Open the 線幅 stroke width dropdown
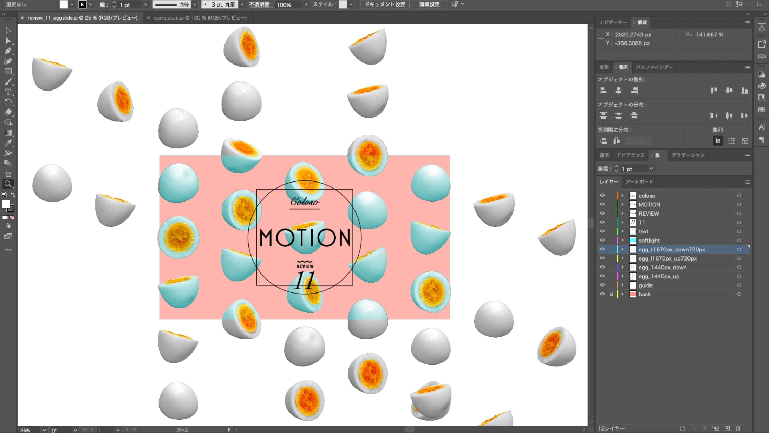769x433 pixels. coord(651,169)
